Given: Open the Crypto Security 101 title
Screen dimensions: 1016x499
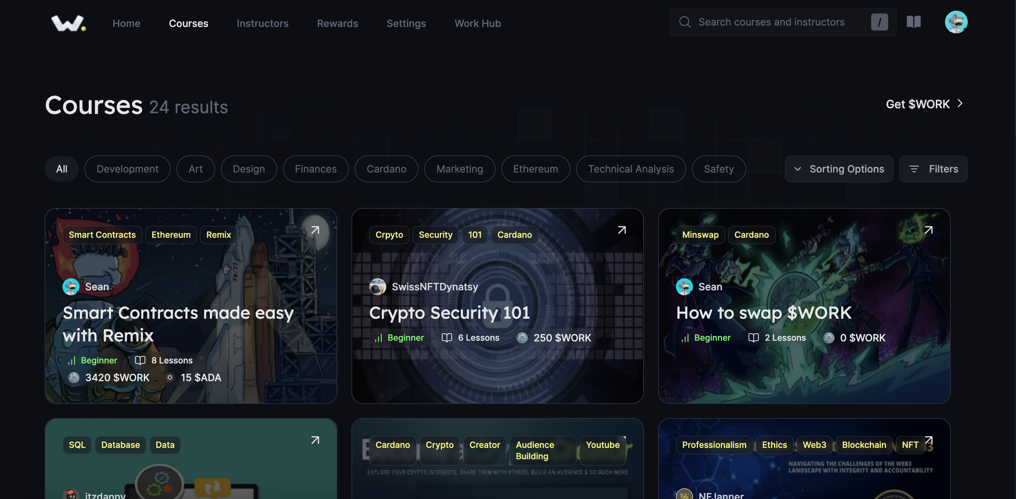Looking at the screenshot, I should (x=449, y=313).
